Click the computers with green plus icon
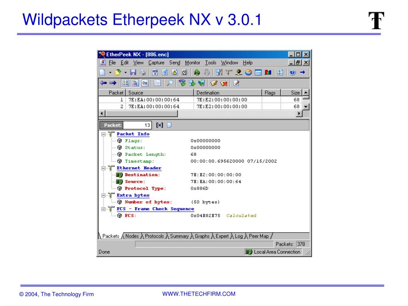The height and width of the screenshot is (306, 408). pos(192,83)
